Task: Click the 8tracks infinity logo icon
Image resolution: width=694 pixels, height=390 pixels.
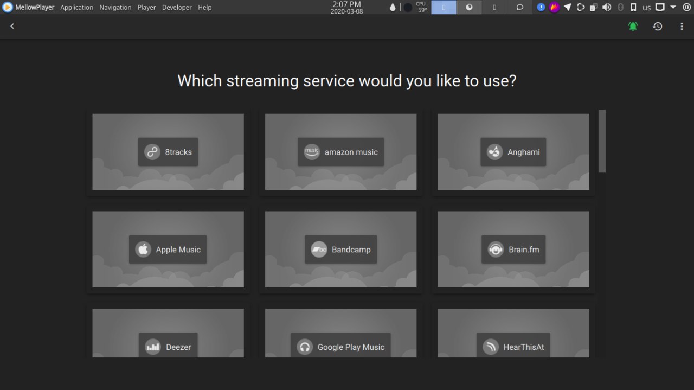Action: (152, 152)
